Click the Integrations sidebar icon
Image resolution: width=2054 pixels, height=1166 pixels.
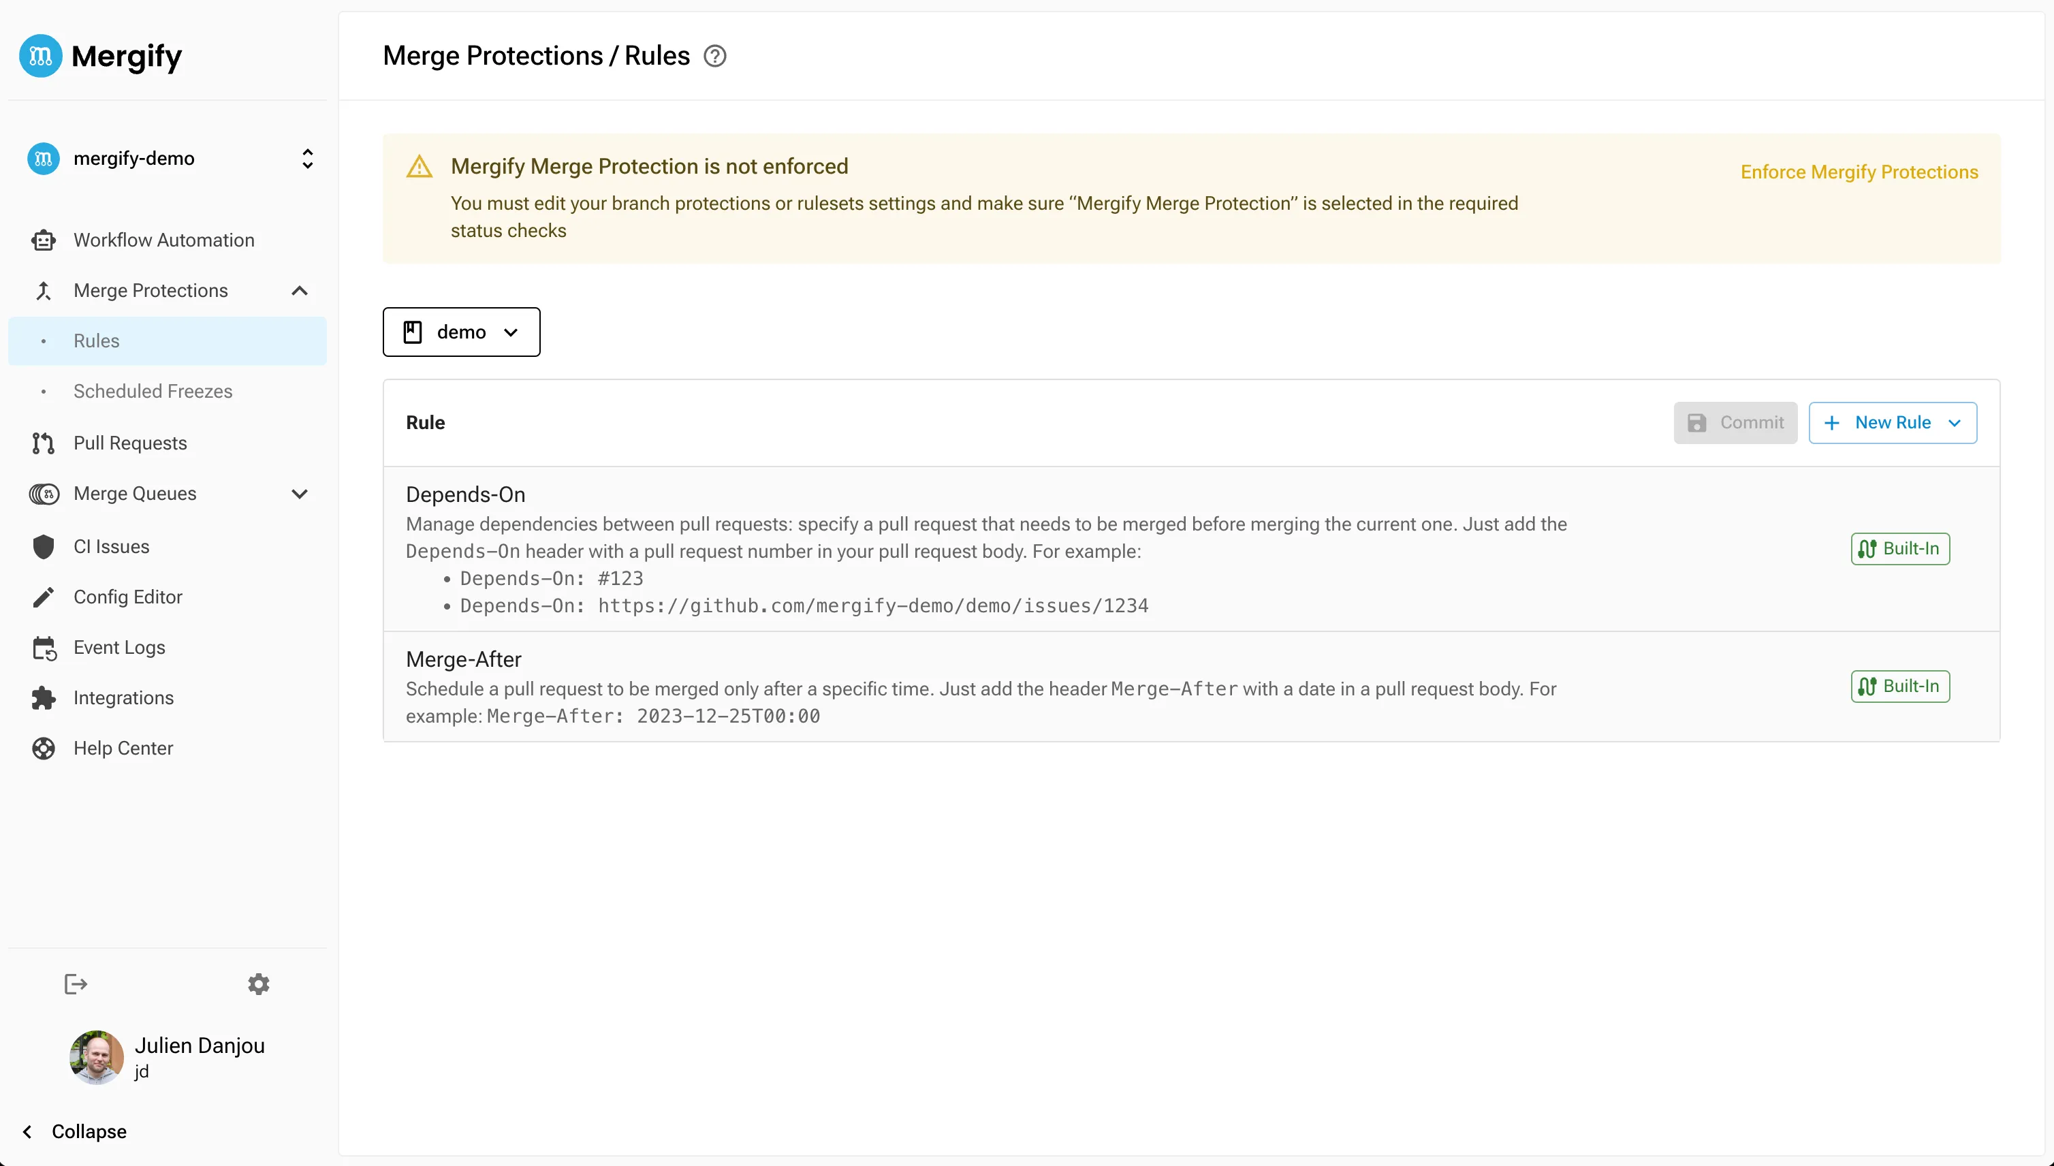pyautogui.click(x=42, y=697)
